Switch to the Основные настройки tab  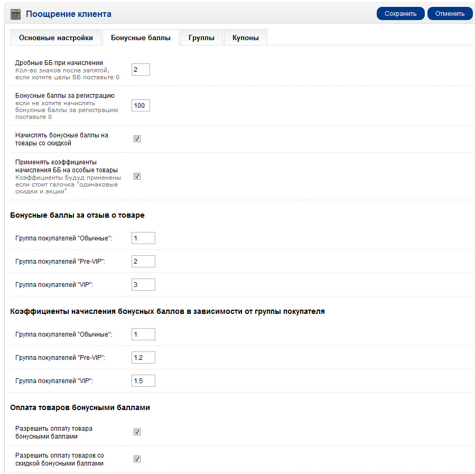pyautogui.click(x=55, y=38)
